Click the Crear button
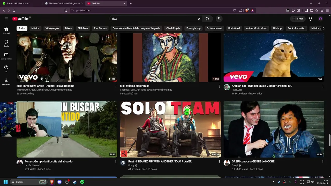 point(298,19)
